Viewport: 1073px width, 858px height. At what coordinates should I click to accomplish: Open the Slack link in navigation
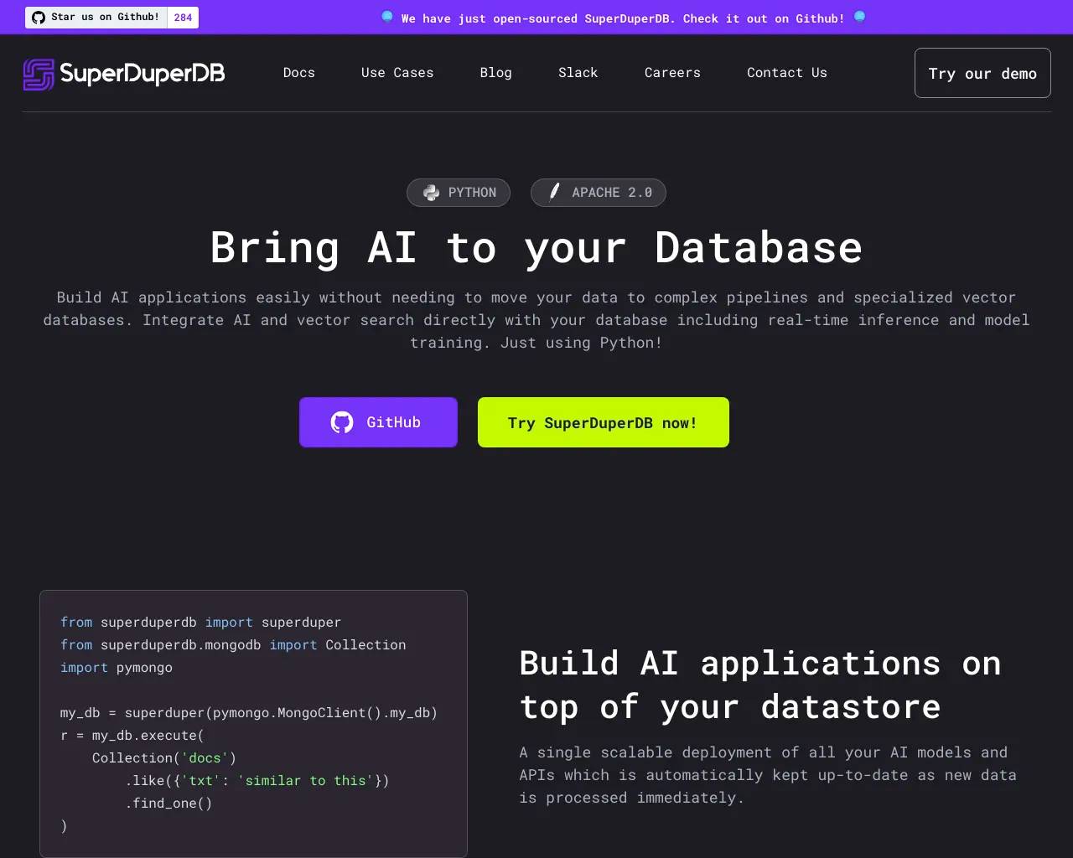pyautogui.click(x=578, y=73)
